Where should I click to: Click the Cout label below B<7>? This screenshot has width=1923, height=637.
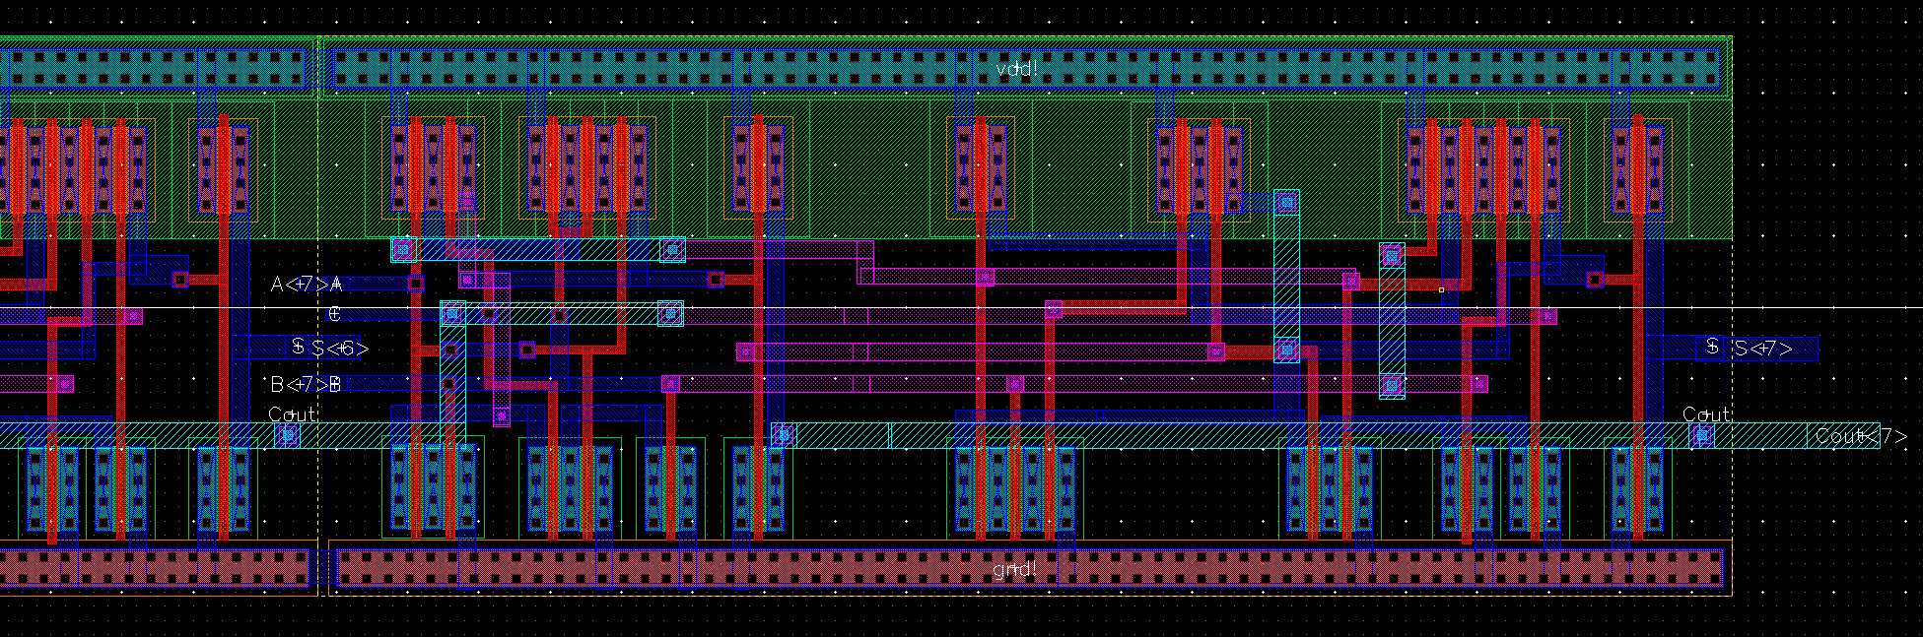293,414
